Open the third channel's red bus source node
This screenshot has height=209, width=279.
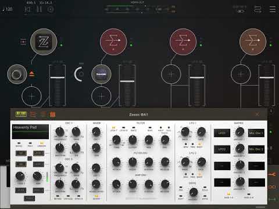pos(183,42)
